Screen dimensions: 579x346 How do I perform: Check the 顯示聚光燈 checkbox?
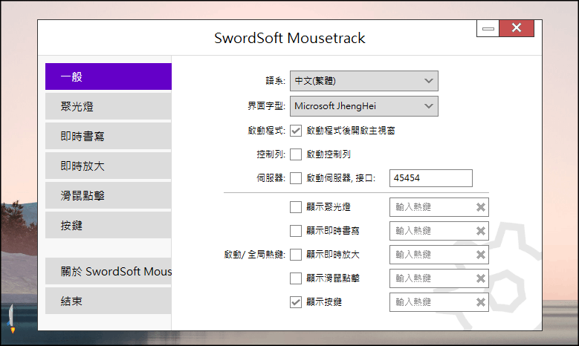pos(295,207)
